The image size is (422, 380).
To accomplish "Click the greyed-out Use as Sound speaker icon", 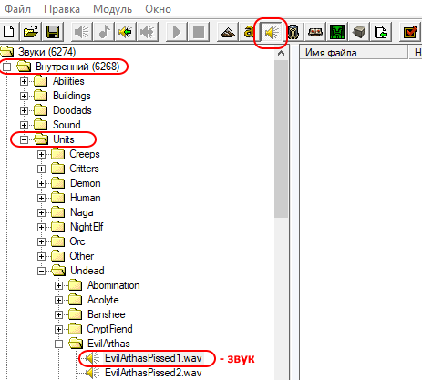I will 81,32.
